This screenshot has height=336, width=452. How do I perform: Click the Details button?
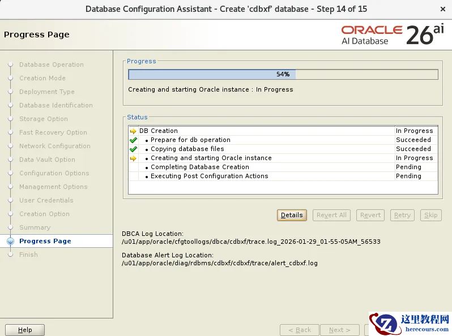click(x=292, y=215)
